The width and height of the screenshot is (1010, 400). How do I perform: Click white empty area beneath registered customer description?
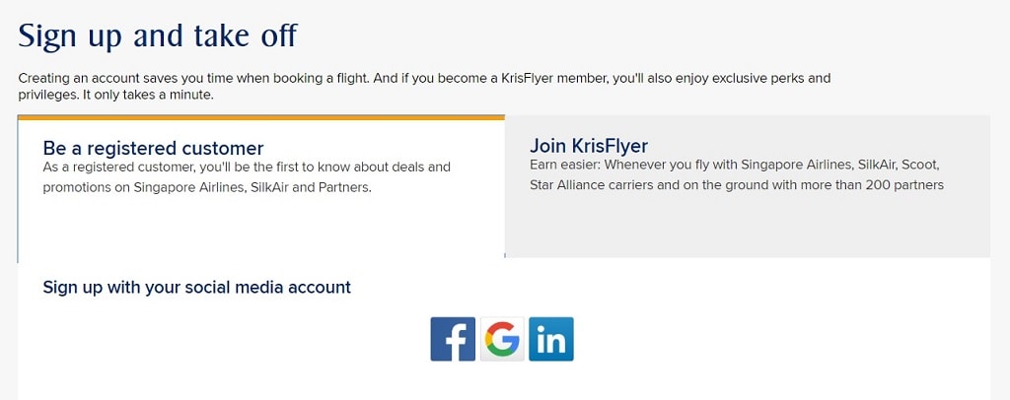[260, 229]
